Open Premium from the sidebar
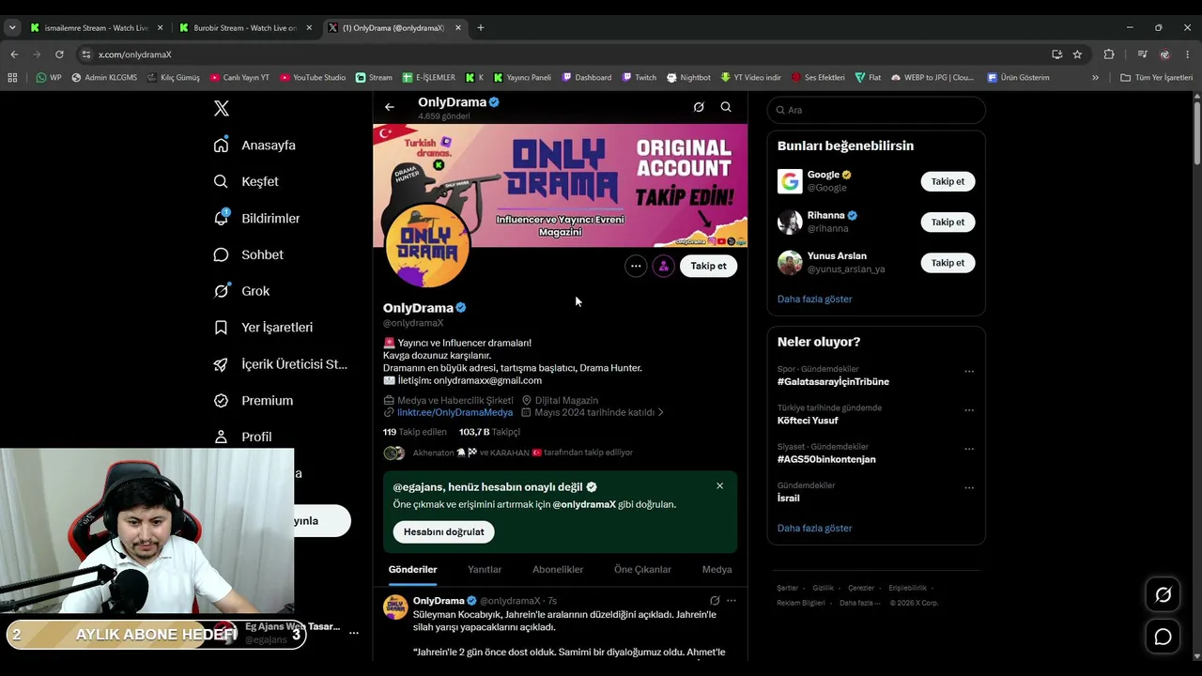Image resolution: width=1202 pixels, height=676 pixels. point(254,400)
